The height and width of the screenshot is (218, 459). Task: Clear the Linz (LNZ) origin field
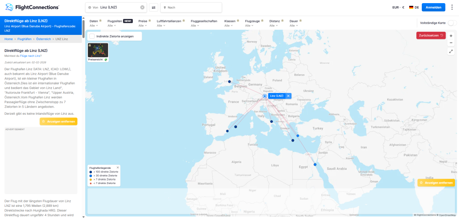click(143, 8)
